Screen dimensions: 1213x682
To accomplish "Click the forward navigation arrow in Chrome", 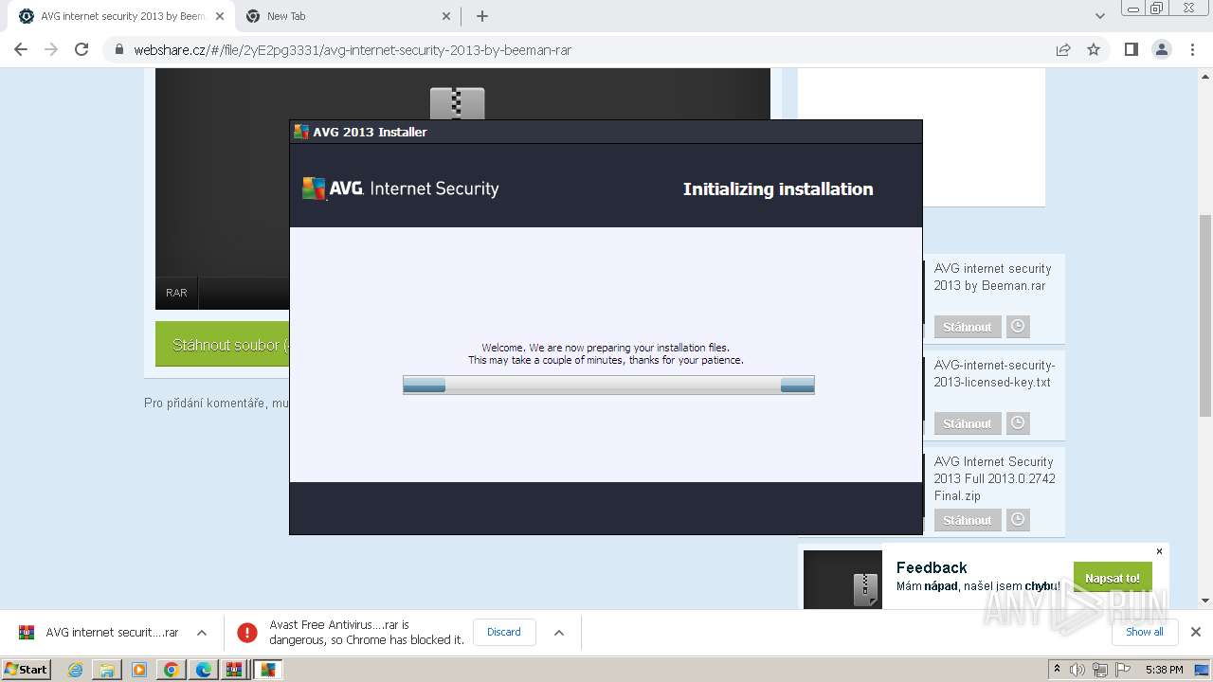I will pos(51,49).
